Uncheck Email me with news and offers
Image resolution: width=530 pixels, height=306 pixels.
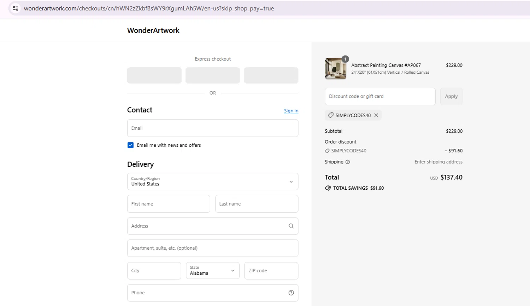(x=130, y=145)
